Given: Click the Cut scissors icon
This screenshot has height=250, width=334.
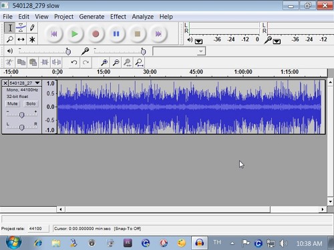Looking at the screenshot, I should tap(9, 63).
